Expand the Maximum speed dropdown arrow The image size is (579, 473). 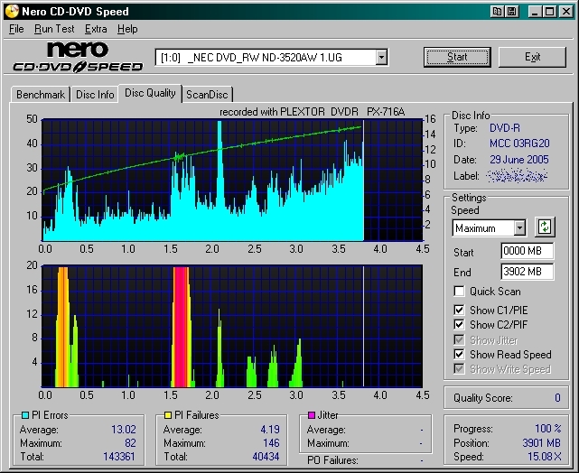519,228
